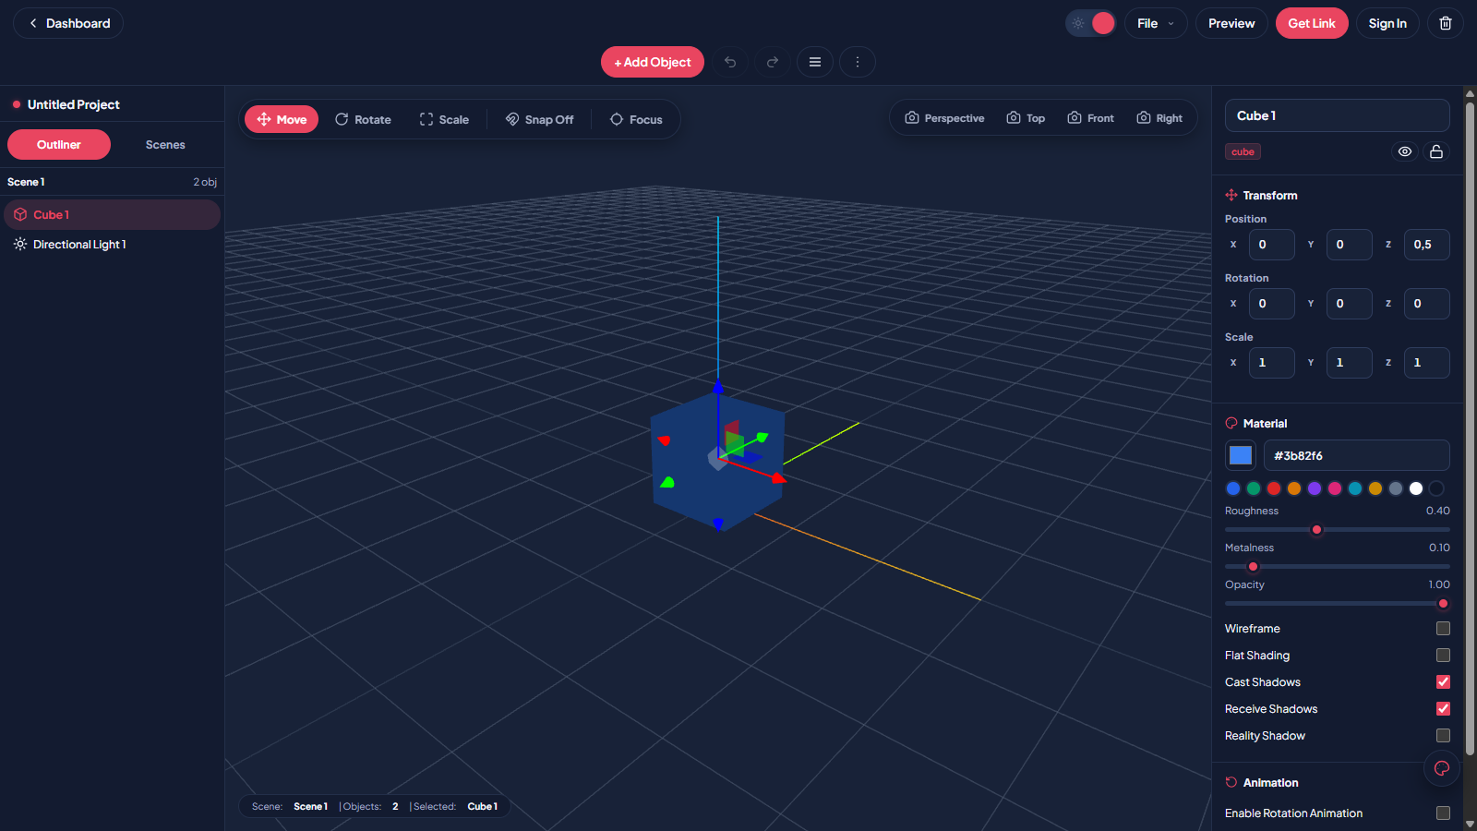Uncheck Cast Shadows

point(1443,682)
